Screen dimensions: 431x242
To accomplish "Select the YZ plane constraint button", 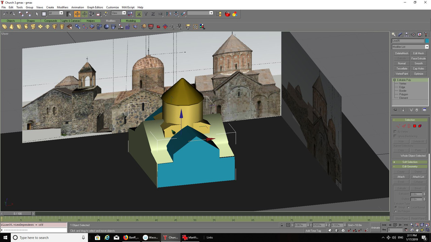I will [160, 14].
